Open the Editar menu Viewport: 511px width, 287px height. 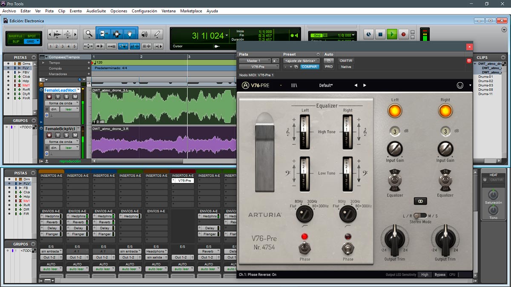coord(26,11)
